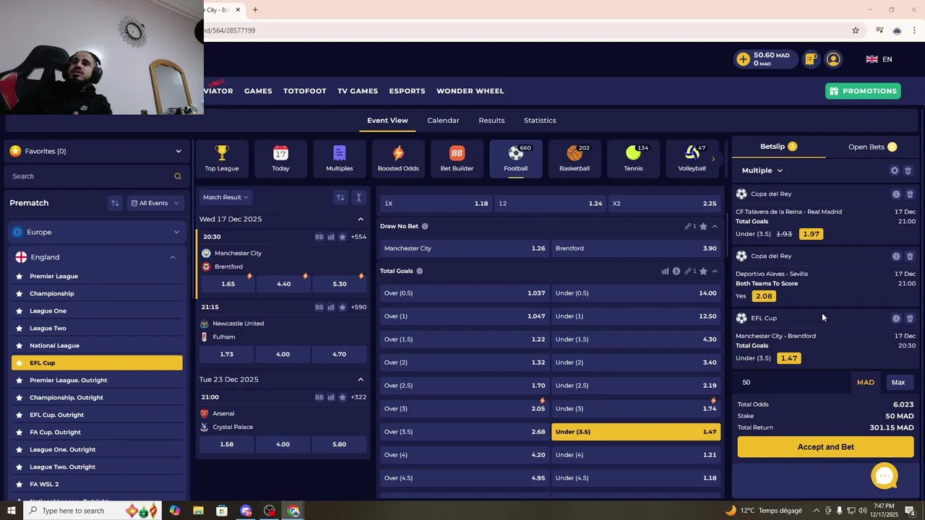The height and width of the screenshot is (520, 925).
Task: Click Accept and Bet
Action: click(x=825, y=447)
